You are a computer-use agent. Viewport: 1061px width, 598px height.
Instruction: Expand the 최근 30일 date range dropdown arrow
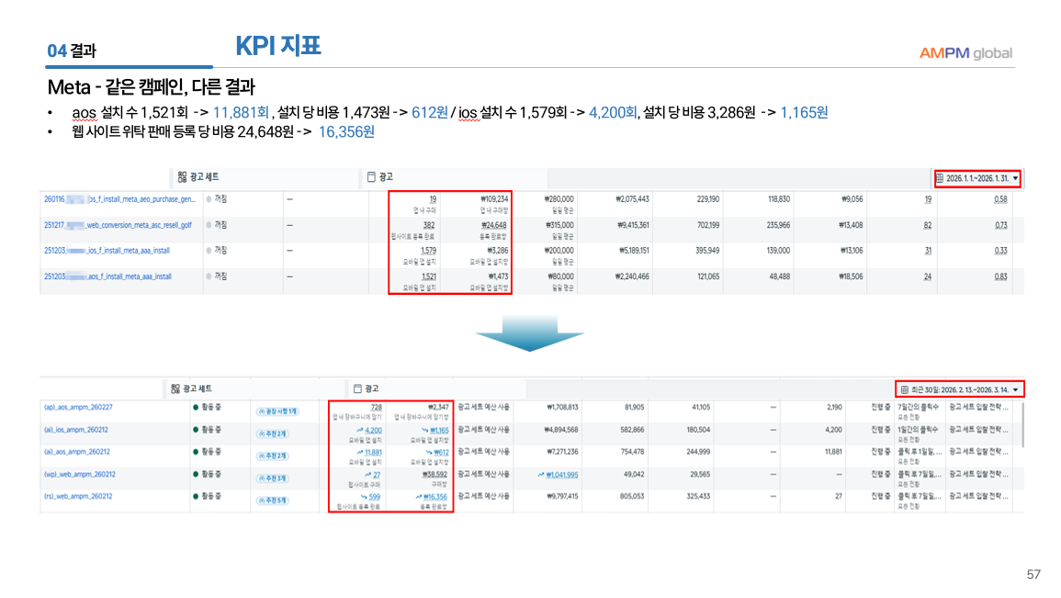[x=1015, y=389]
